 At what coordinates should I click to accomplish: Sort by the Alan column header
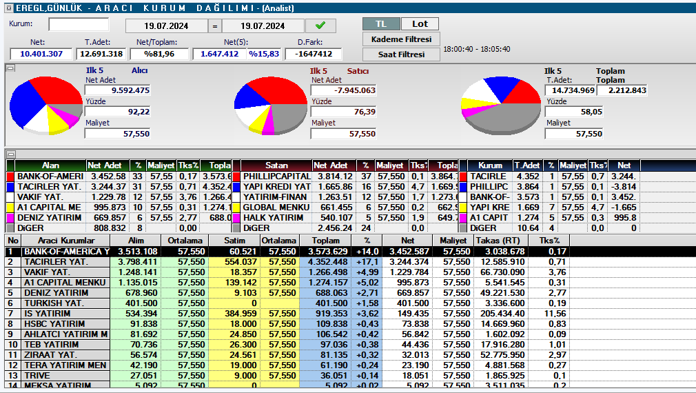[50, 165]
